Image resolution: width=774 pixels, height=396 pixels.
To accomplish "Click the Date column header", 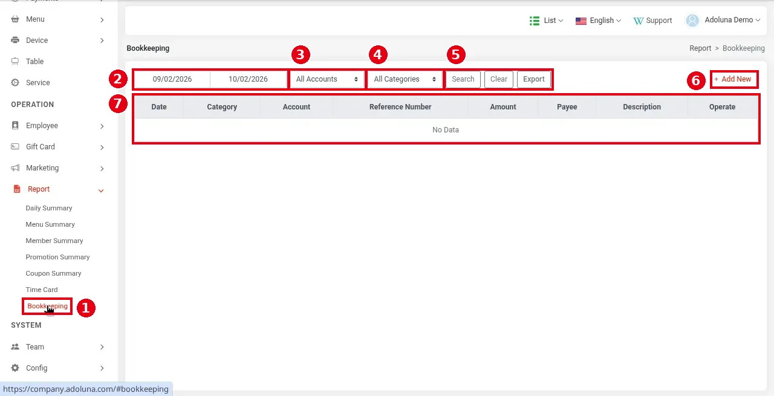I will click(159, 107).
